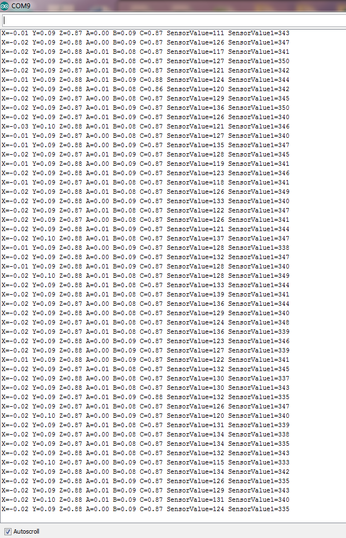The image size is (346, 538).
Task: Focus the serial send input field
Action: pyautogui.click(x=174, y=21)
